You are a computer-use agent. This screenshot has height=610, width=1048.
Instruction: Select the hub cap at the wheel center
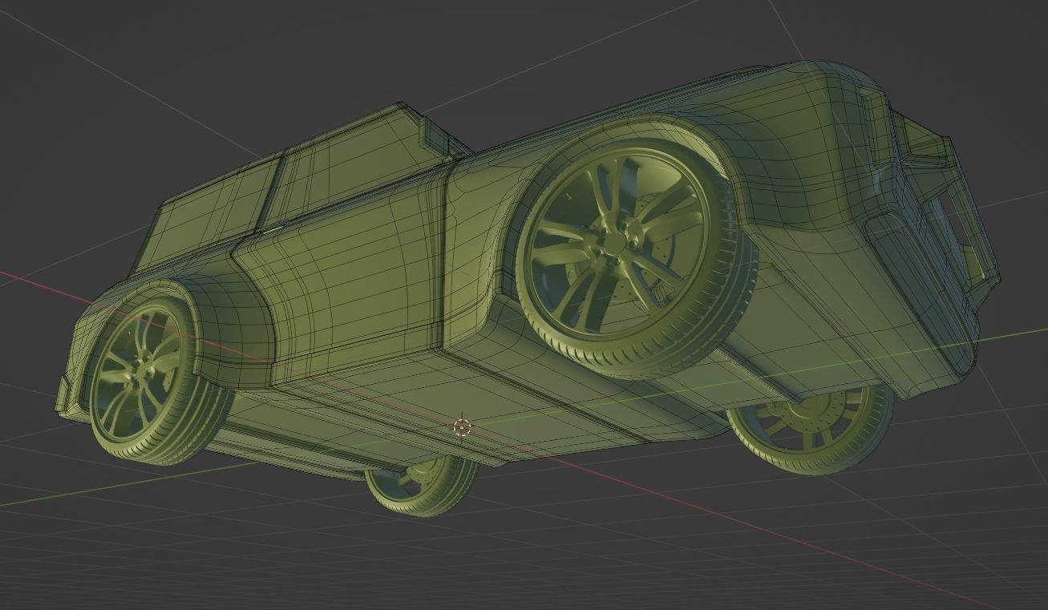[x=614, y=242]
